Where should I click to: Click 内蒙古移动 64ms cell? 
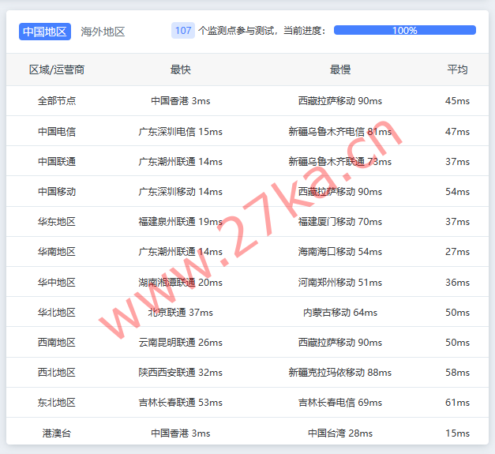[340, 312]
